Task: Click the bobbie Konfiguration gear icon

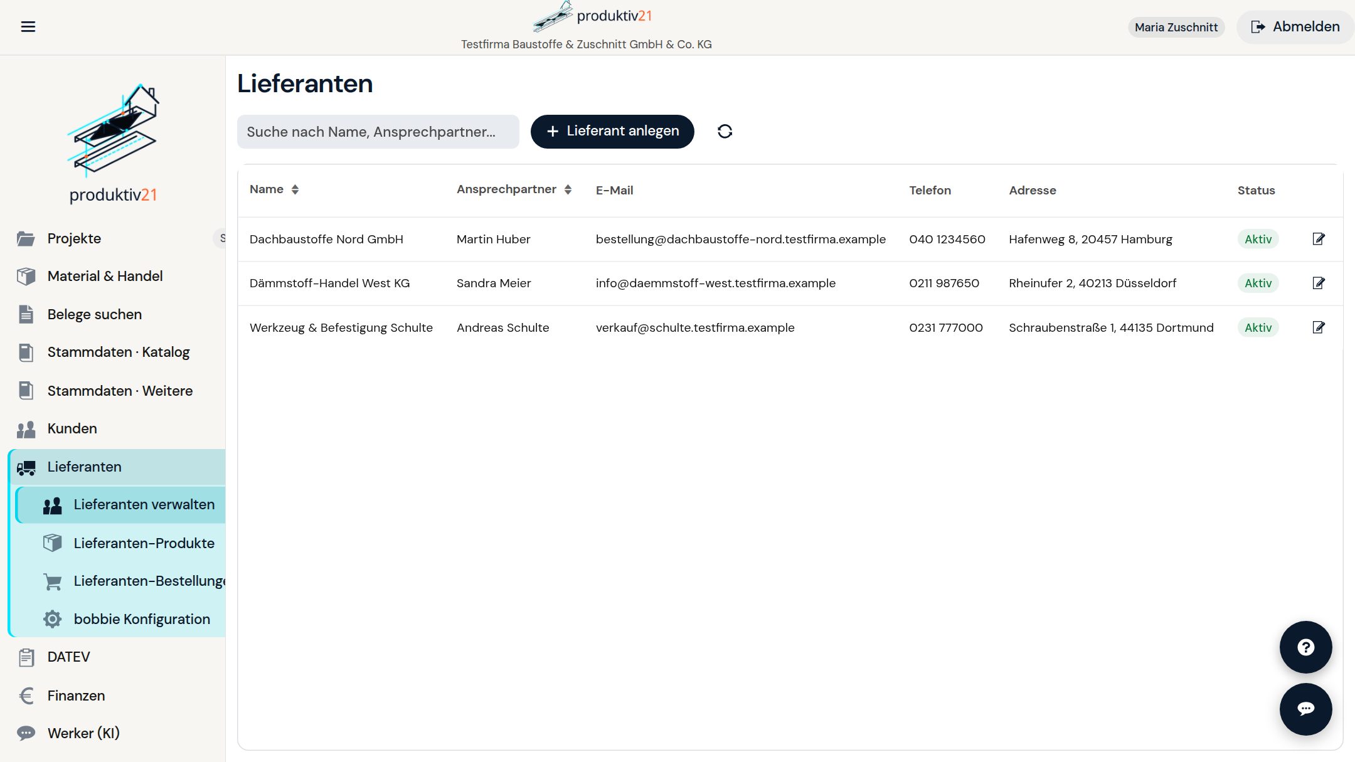Action: tap(53, 619)
